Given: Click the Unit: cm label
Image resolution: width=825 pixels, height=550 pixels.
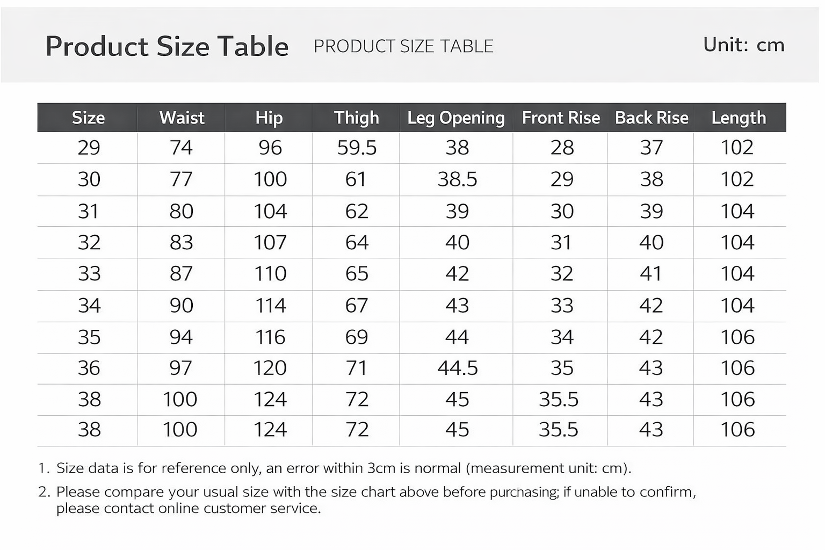Looking at the screenshot, I should 744,45.
